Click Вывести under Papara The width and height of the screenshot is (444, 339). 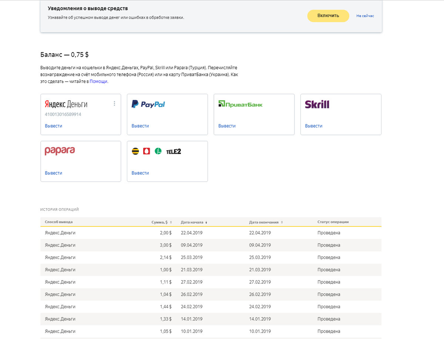point(54,173)
